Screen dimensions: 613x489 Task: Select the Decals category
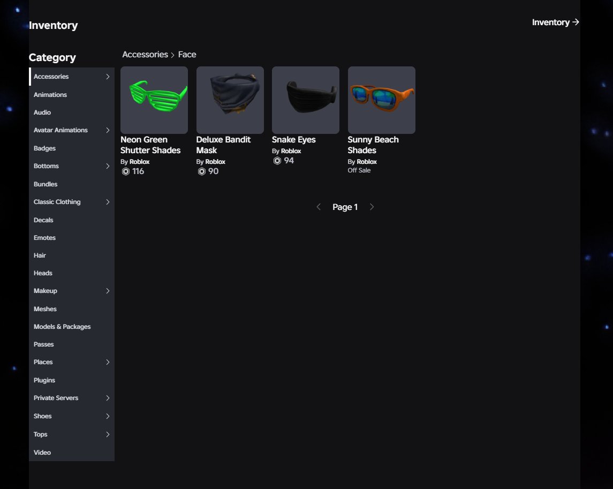coord(72,220)
